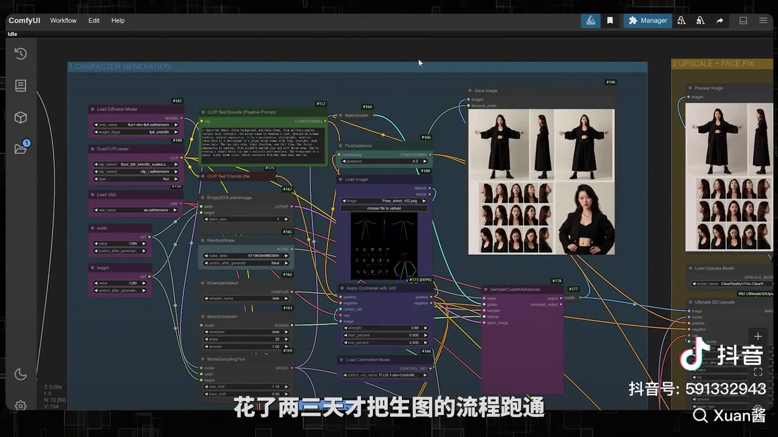Open the vae_name dropdown
The height and width of the screenshot is (437, 778).
pos(136,210)
